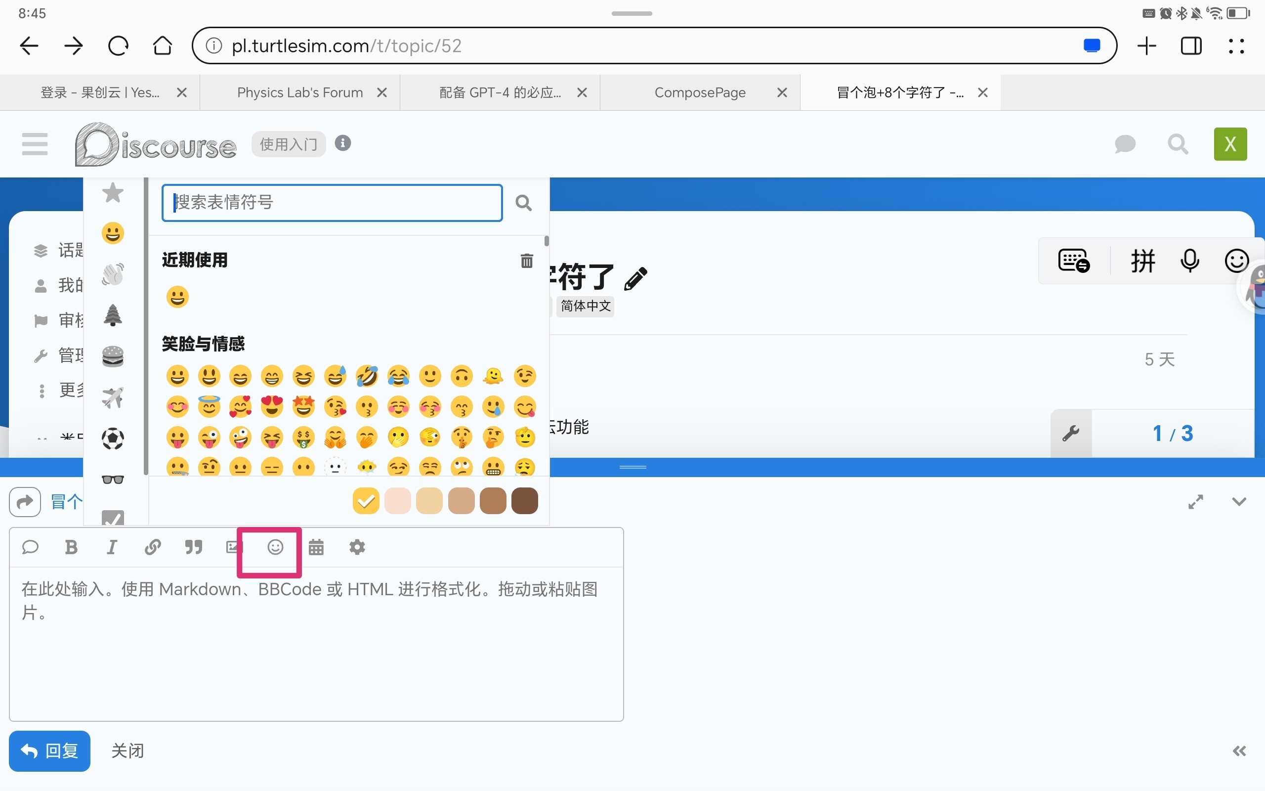Click the Italic formatting icon
Screen dimensions: 1265x791
coord(111,547)
